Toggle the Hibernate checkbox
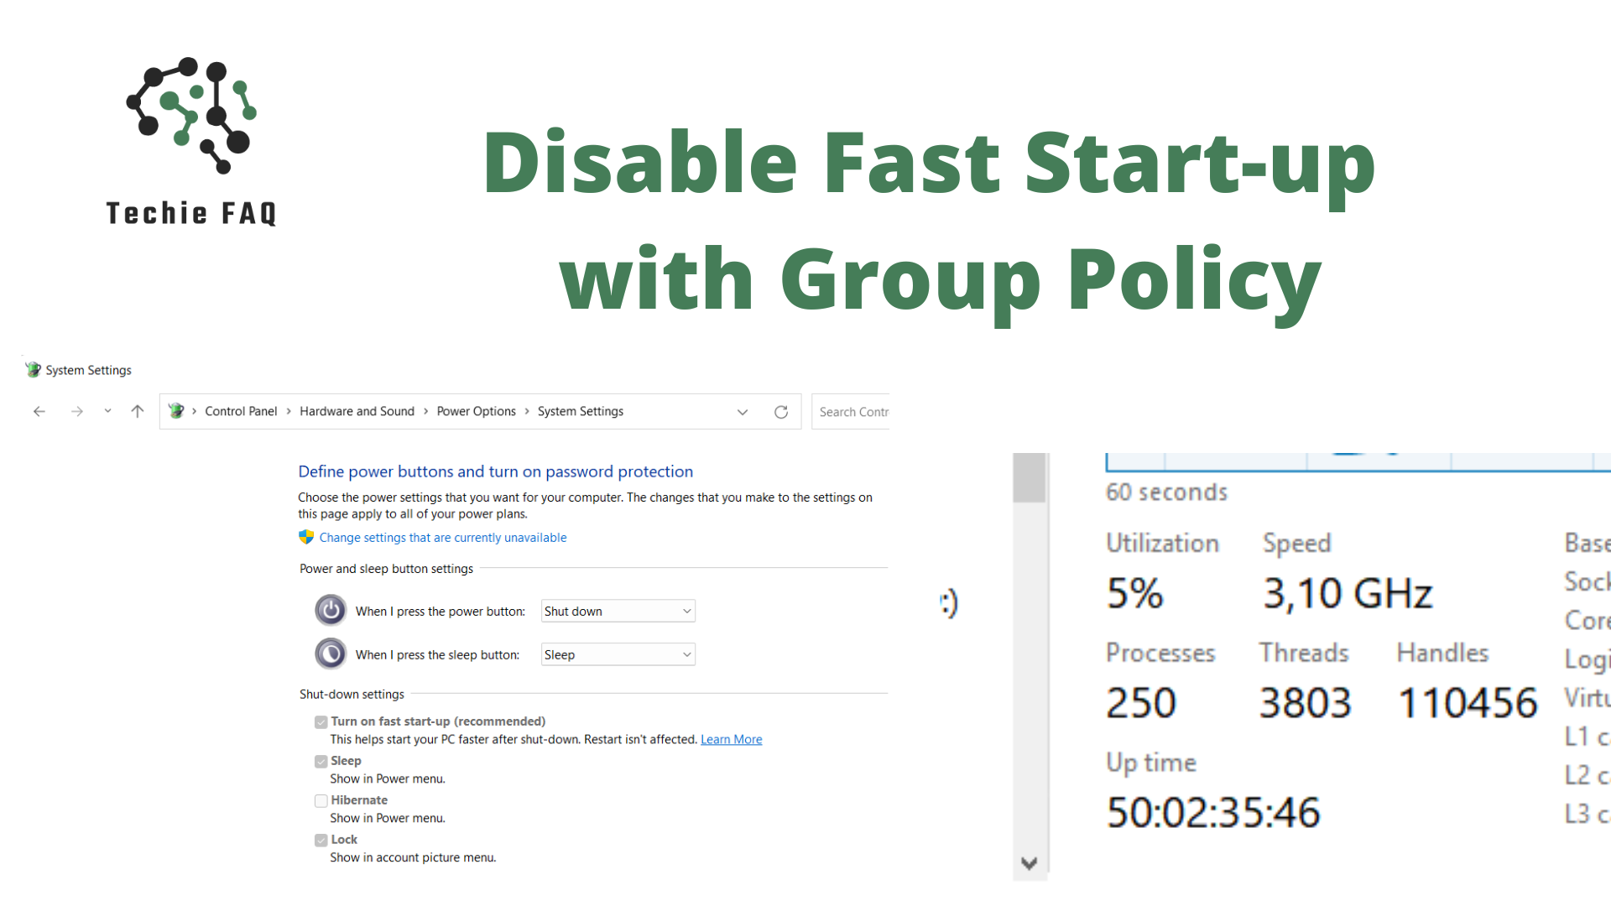1611x906 pixels. [x=321, y=801]
